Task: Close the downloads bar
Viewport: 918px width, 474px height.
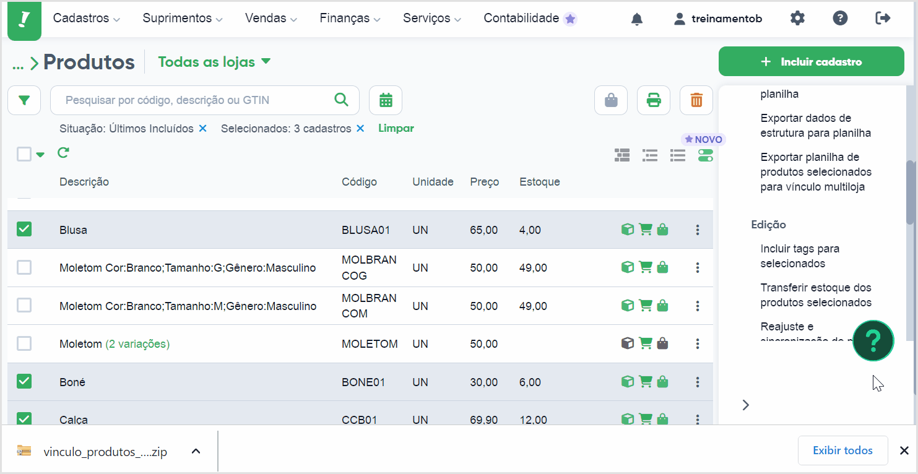Action: pyautogui.click(x=904, y=450)
